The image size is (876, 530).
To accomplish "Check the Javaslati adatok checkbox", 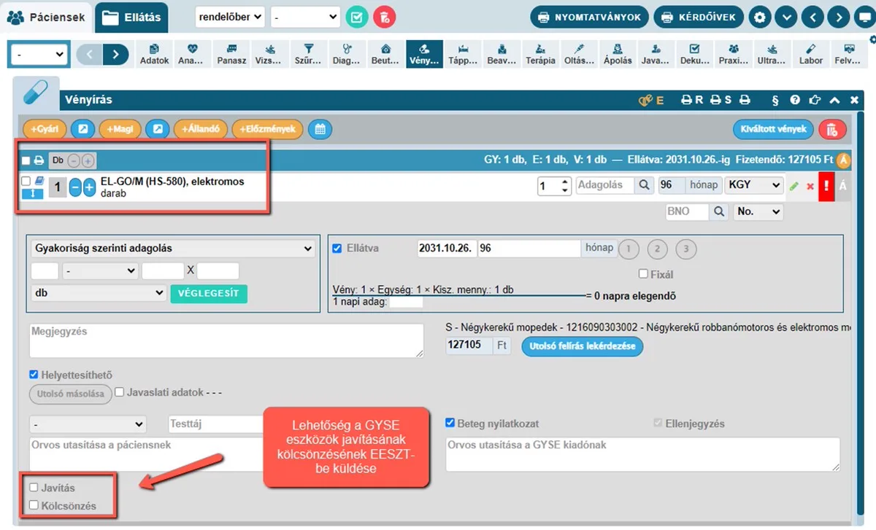I will pos(119,392).
